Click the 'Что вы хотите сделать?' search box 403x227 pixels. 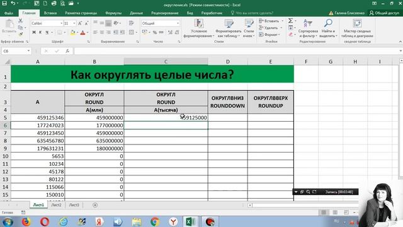(x=252, y=13)
